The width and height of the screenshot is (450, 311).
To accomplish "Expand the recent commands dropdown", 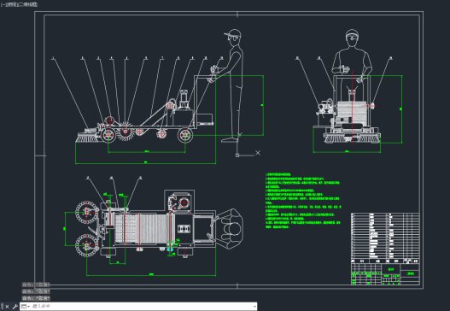I will (26, 307).
